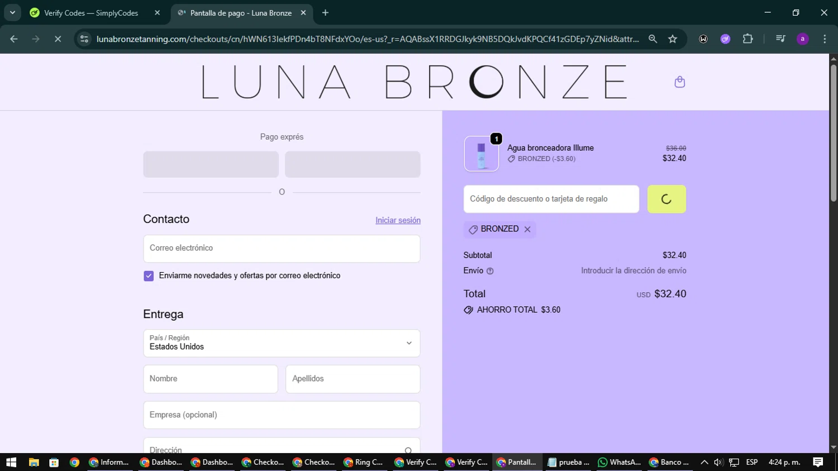Open the zoom magnifier in address bar
The width and height of the screenshot is (838, 471).
point(653,39)
